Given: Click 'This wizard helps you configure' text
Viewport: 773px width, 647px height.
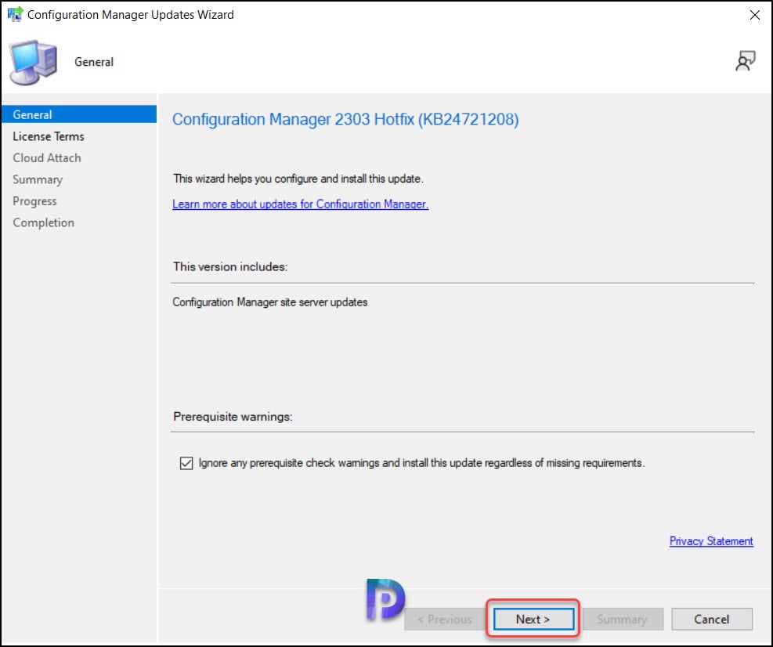Looking at the screenshot, I should 298,179.
